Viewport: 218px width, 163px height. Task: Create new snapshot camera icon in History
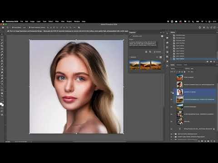click(x=211, y=62)
